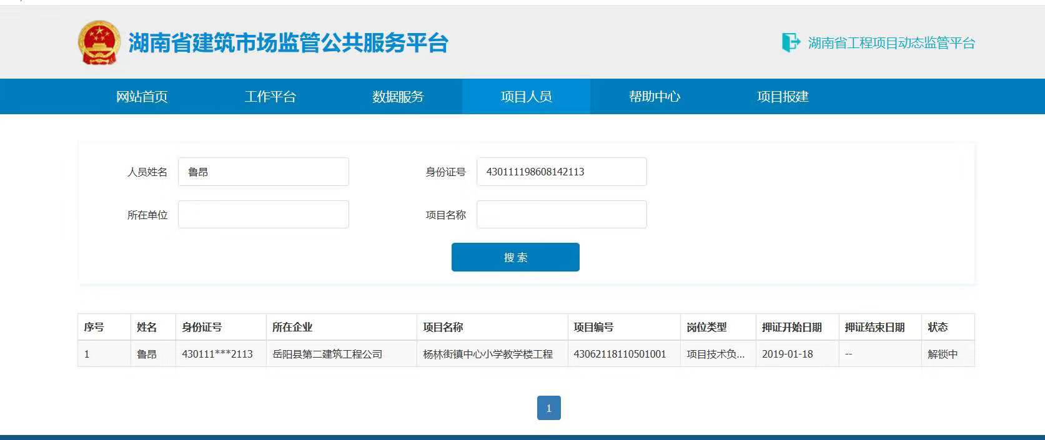
Task: Click page 1 pagination button
Action: (x=548, y=408)
